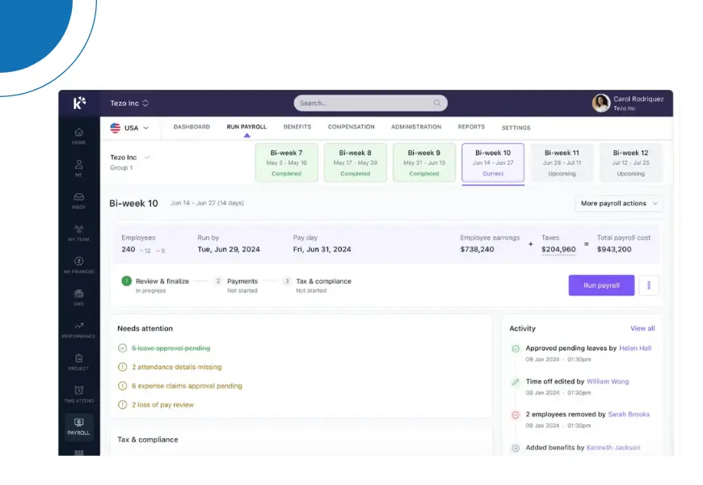Click the $943,200 total payroll cost
Screen dimensions: 703x485
(614, 250)
